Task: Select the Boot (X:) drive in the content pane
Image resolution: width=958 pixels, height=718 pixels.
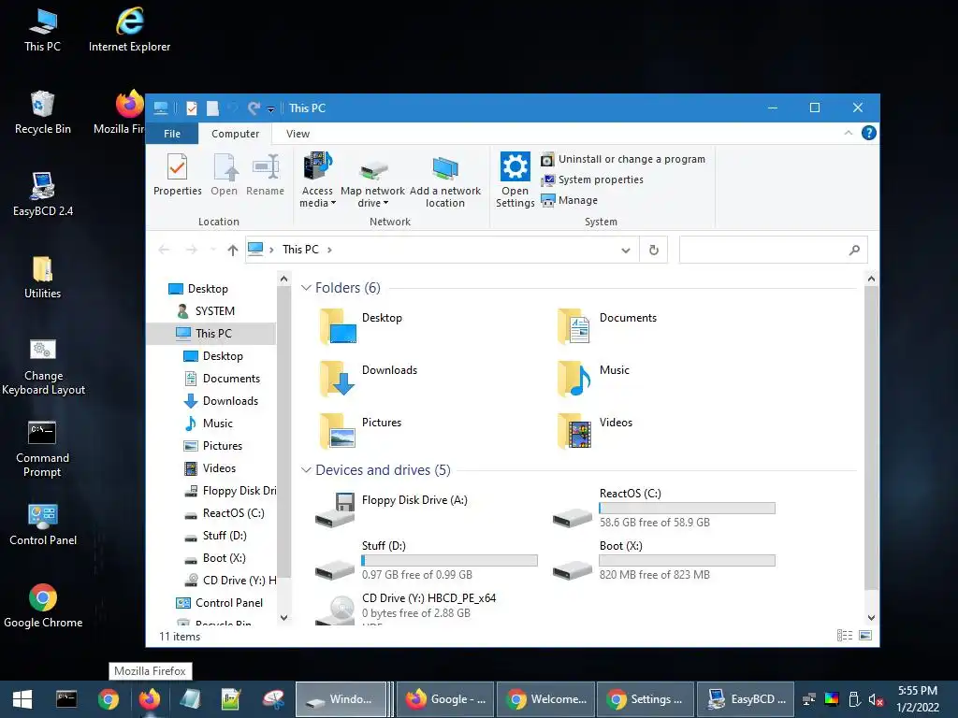Action: [665, 561]
